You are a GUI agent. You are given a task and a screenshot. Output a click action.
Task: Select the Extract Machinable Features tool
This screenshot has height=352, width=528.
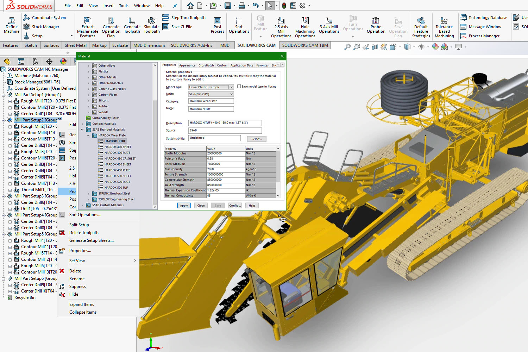pos(87,25)
